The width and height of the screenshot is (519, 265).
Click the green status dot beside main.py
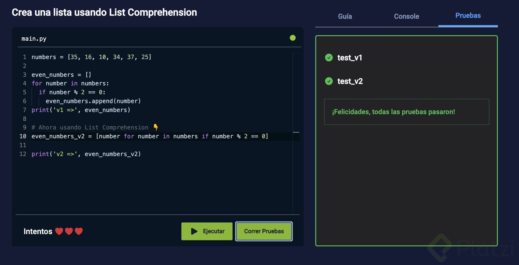coord(293,38)
